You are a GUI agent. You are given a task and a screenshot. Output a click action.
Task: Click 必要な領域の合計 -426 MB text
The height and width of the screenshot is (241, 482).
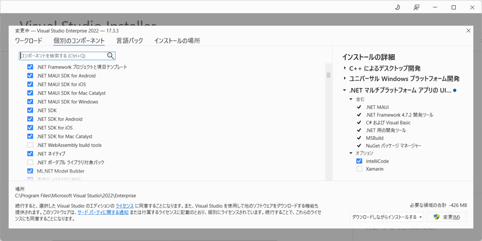coord(438,204)
